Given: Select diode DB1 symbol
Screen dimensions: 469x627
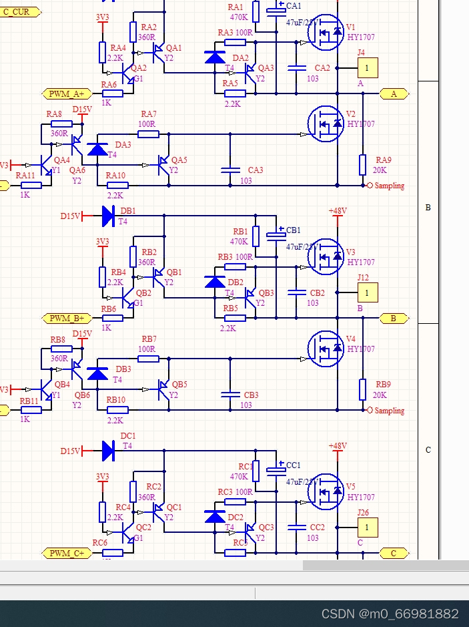Looking at the screenshot, I should click(x=108, y=216).
